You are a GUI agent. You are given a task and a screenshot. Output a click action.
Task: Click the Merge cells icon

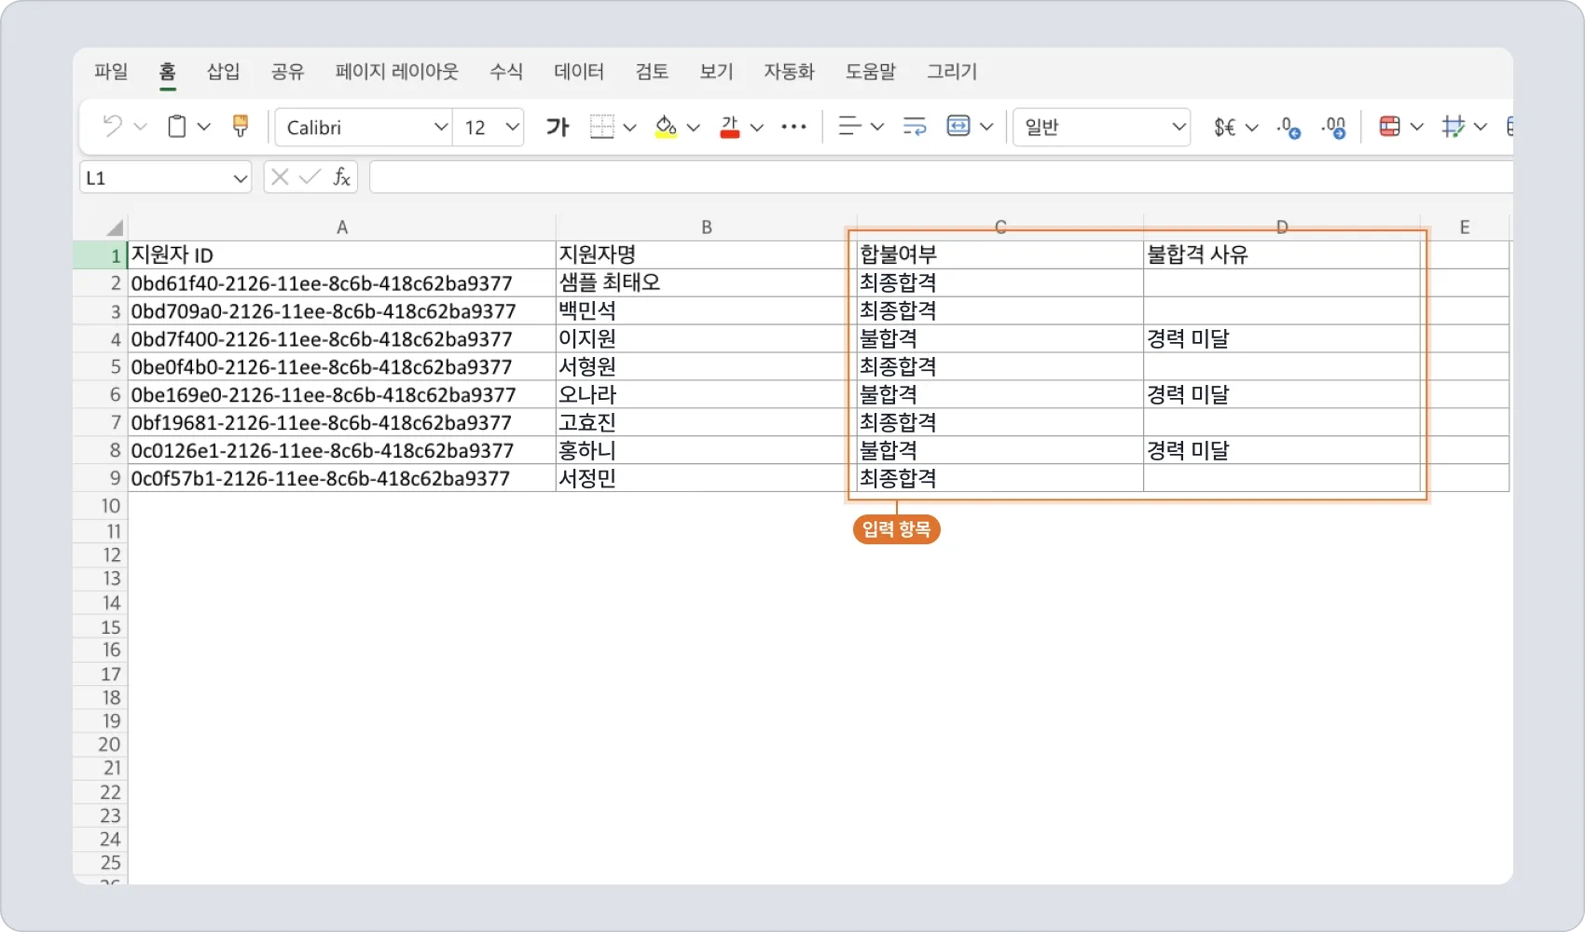click(958, 127)
